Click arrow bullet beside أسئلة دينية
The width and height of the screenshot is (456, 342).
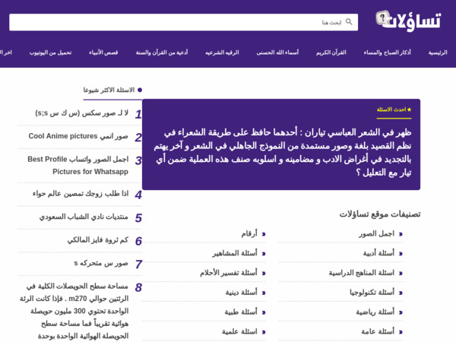[x=264, y=293]
